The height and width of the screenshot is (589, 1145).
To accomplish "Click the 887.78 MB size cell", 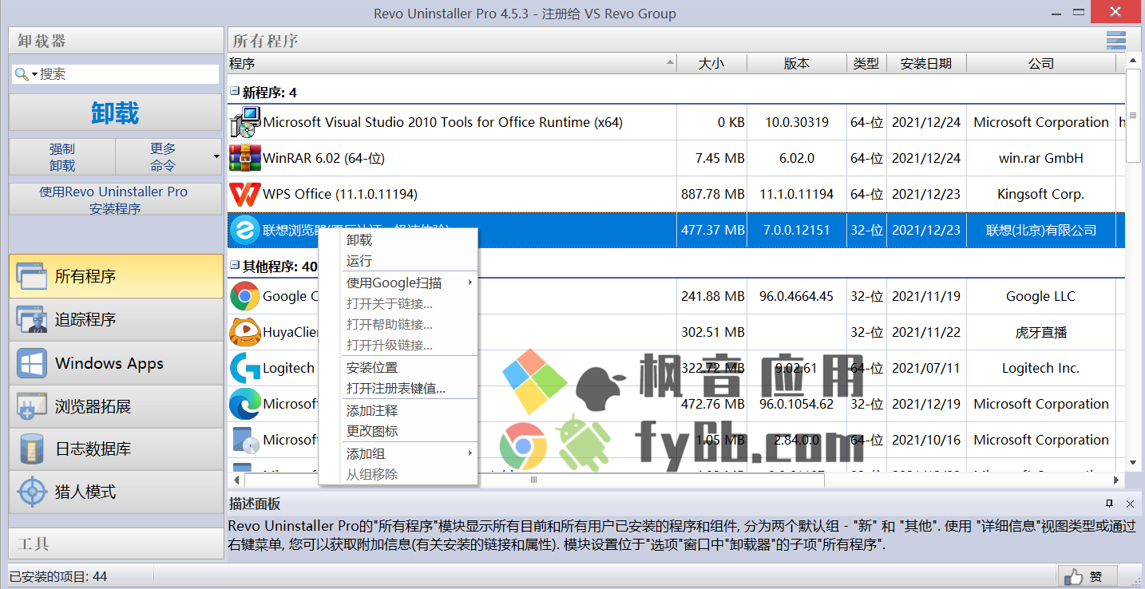I will point(713,194).
